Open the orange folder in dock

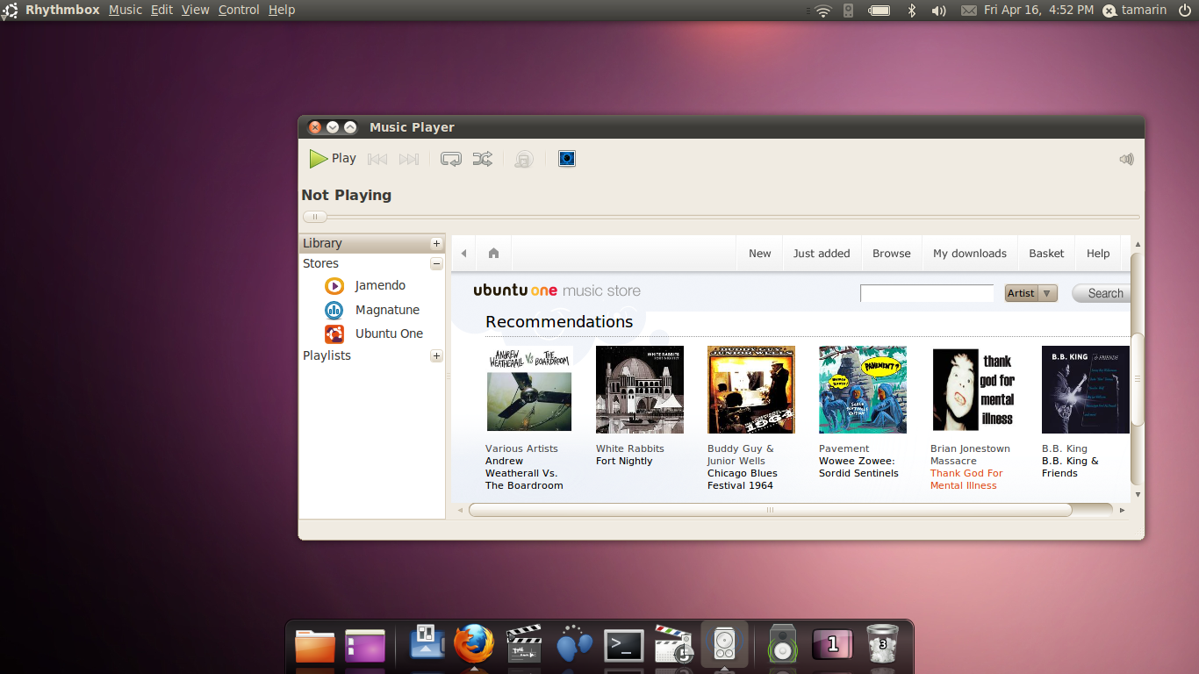click(315, 646)
